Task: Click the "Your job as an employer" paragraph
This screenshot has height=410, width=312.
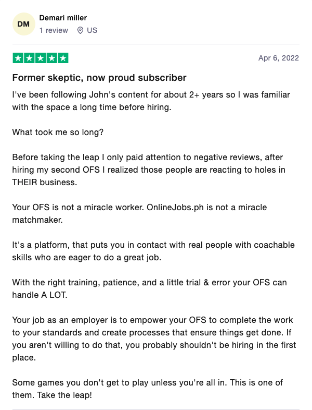Action: tap(154, 339)
